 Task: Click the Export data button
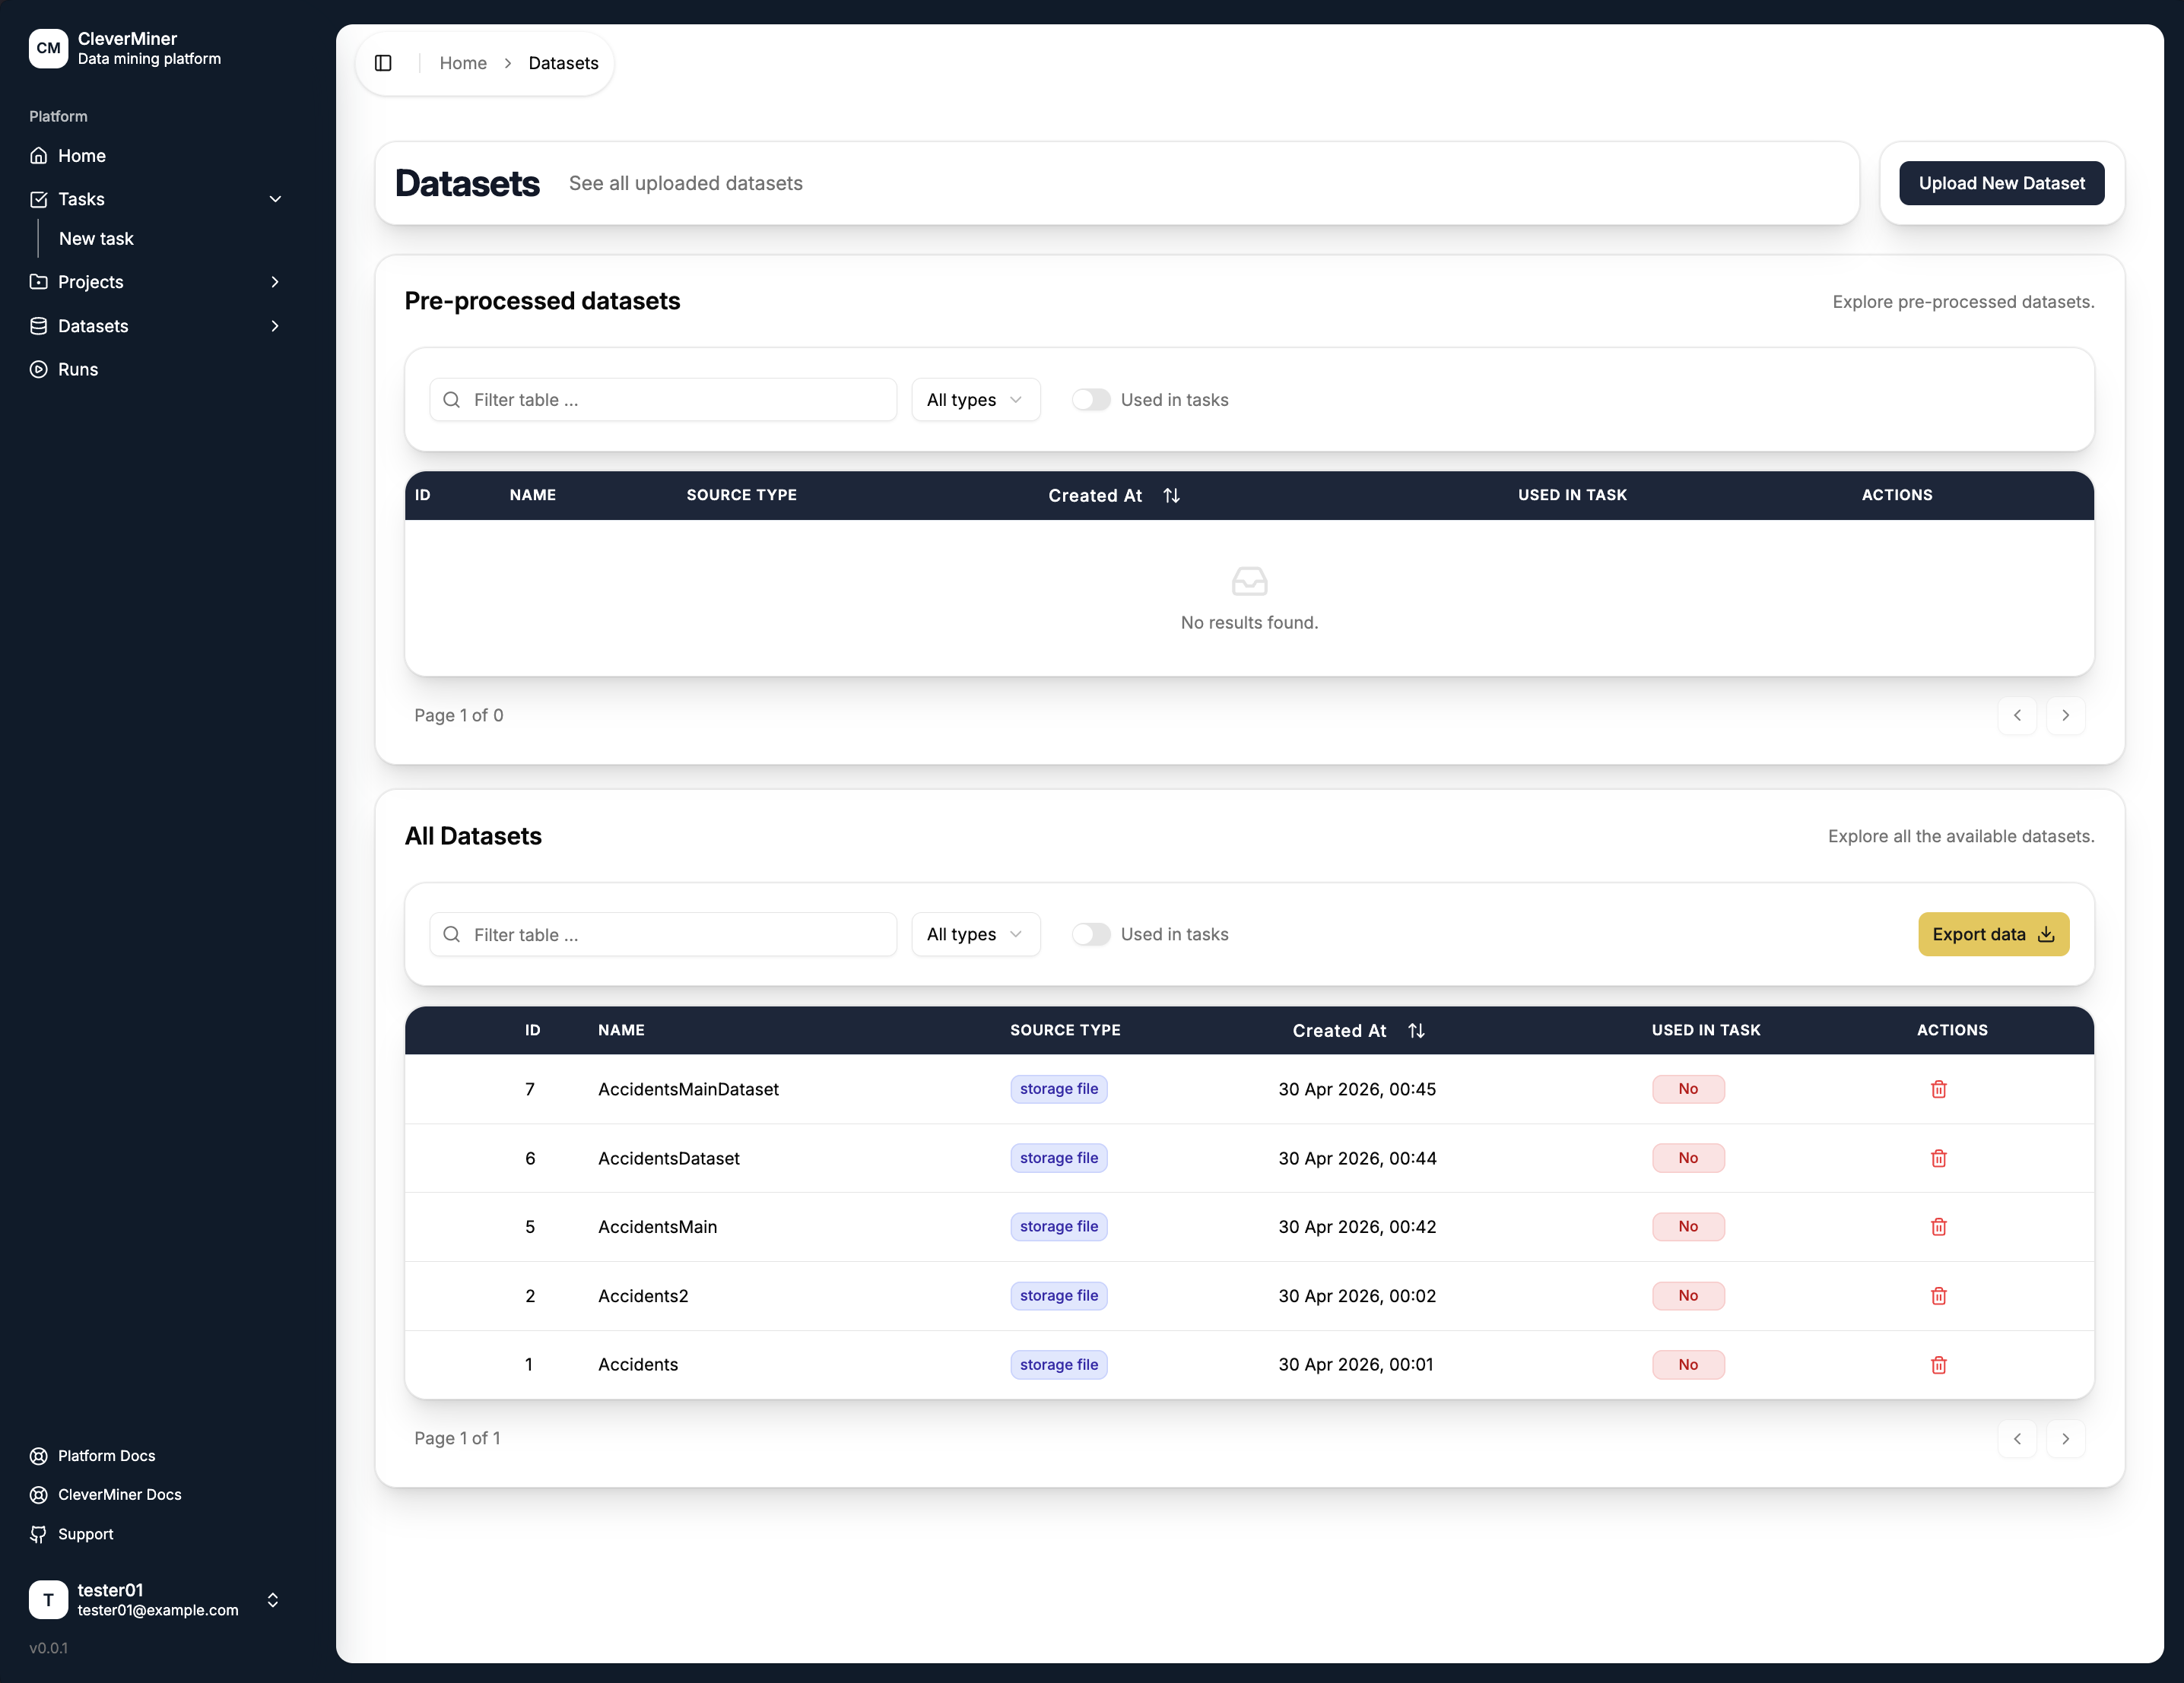pyautogui.click(x=1993, y=934)
